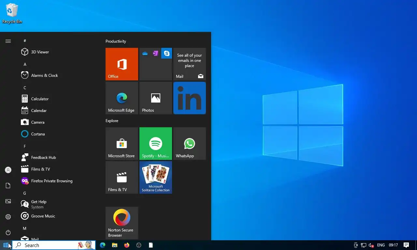The image size is (417, 250).
Task: Open Films & TV tile
Action: tap(122, 177)
